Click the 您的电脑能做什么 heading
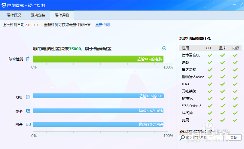This screenshot has height=149, width=244. 195,38
